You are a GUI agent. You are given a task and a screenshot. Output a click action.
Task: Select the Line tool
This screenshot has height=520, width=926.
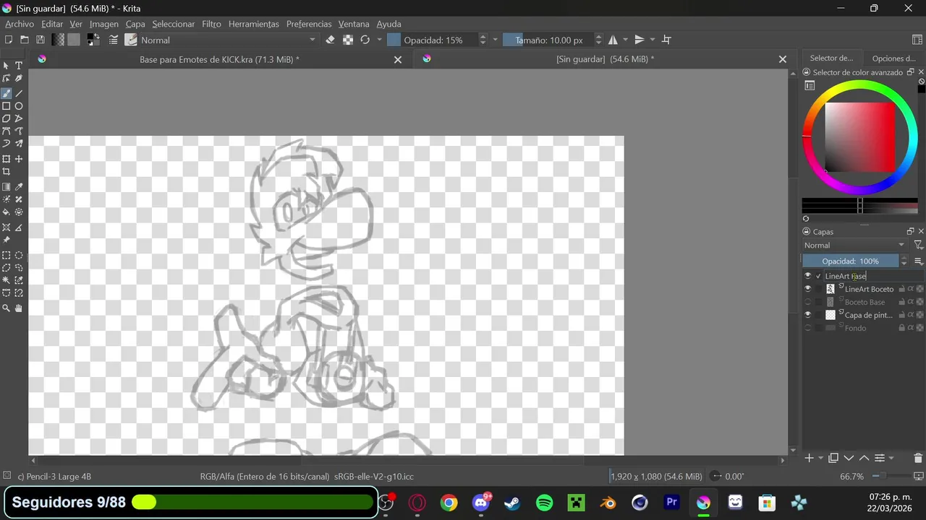(19, 93)
